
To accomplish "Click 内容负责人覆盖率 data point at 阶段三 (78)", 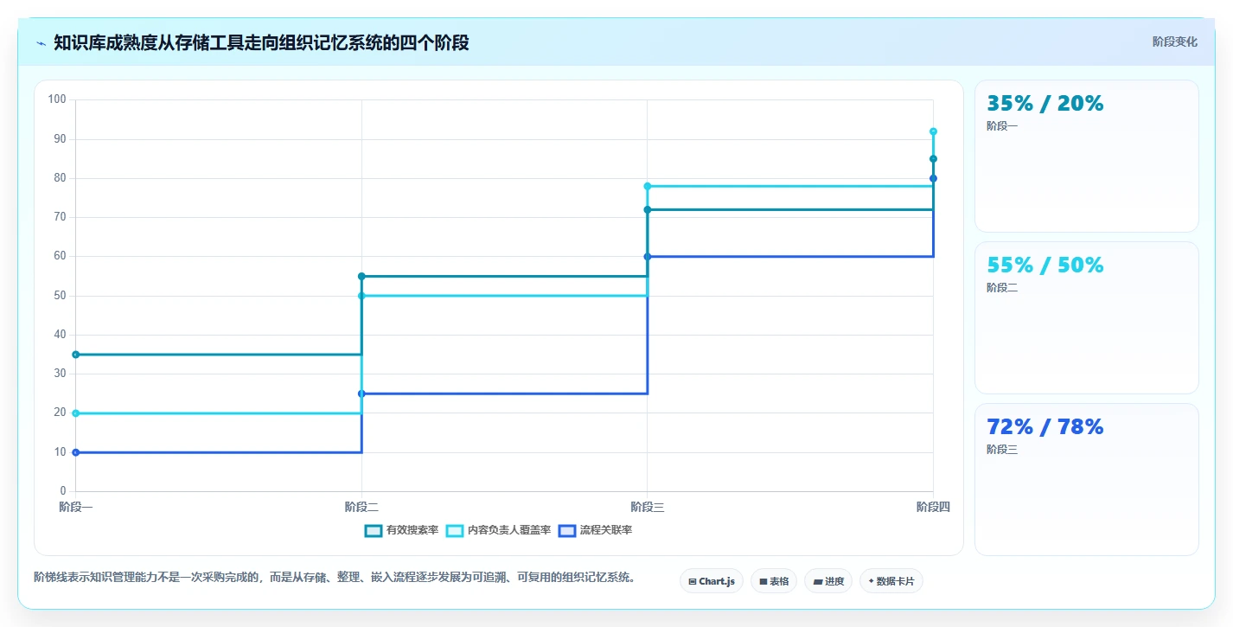I will pyautogui.click(x=648, y=186).
